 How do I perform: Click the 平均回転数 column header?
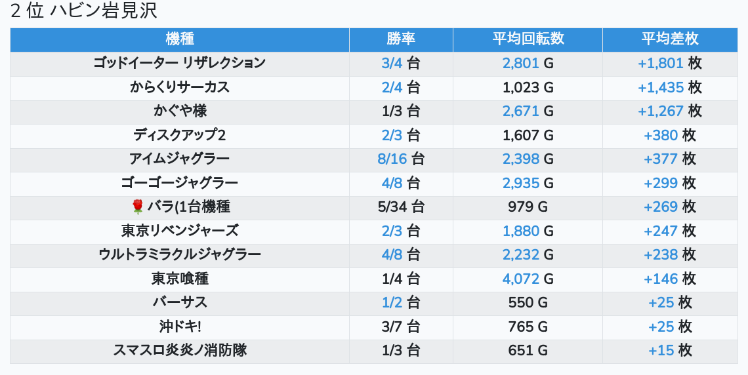point(528,39)
